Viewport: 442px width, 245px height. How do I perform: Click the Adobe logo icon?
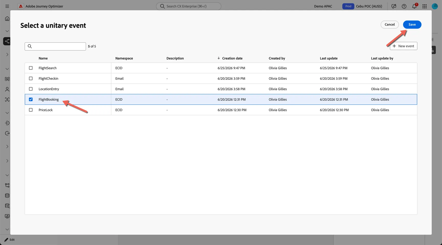click(x=21, y=6)
